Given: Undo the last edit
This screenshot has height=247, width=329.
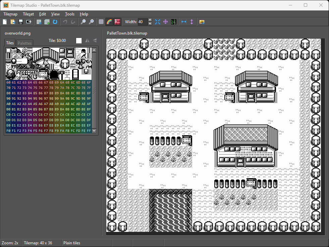Looking at the screenshot, I should 64,21.
